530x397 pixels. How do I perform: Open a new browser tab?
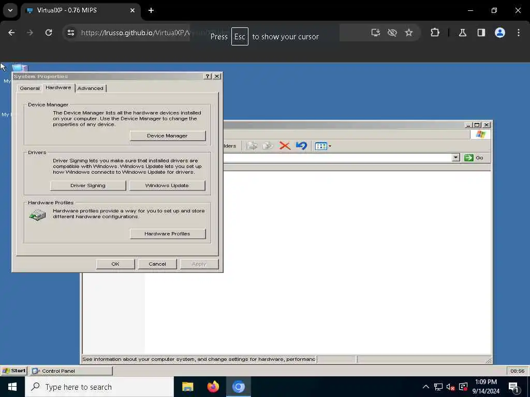151,10
